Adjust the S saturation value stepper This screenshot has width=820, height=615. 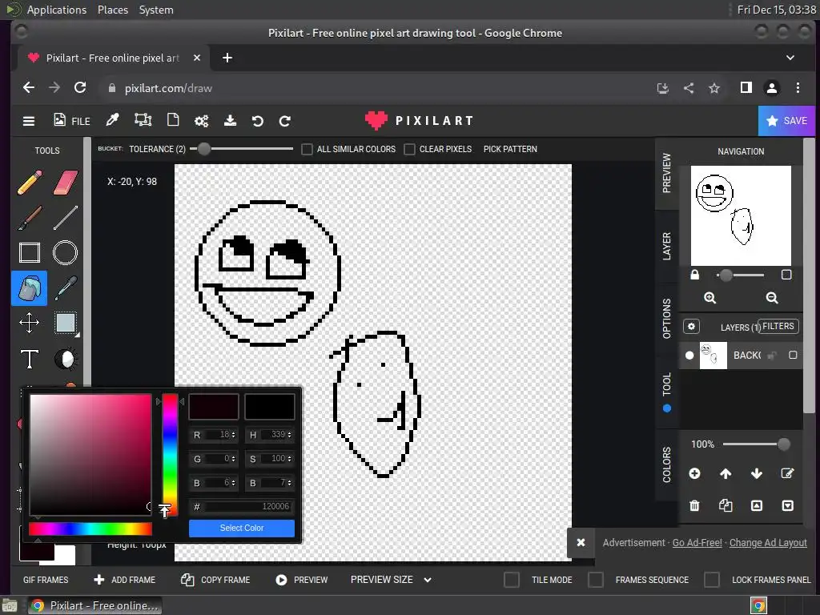[289, 459]
